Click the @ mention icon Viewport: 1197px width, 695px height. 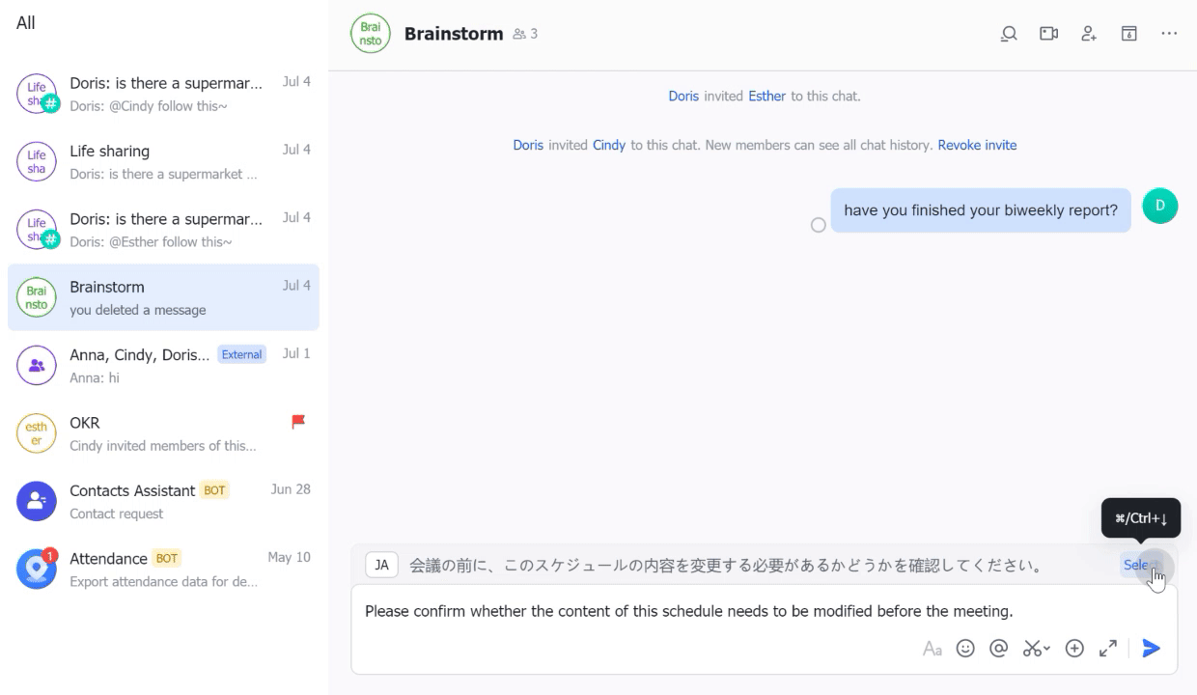click(x=999, y=649)
